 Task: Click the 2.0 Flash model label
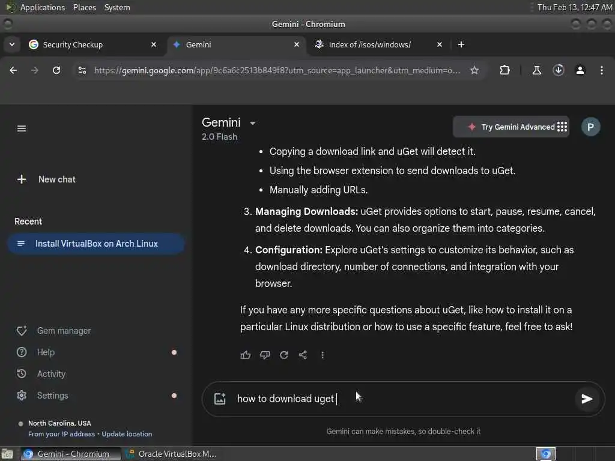tap(219, 137)
